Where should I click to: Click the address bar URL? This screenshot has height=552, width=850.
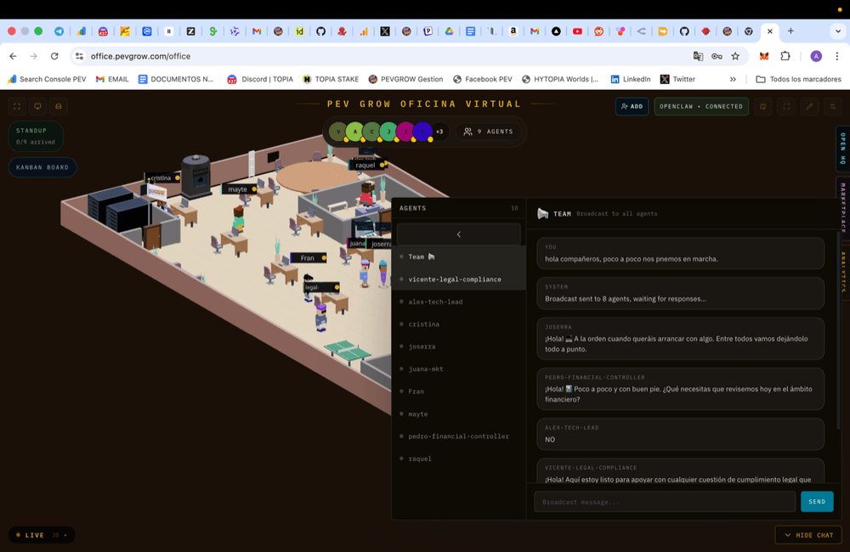(x=140, y=56)
